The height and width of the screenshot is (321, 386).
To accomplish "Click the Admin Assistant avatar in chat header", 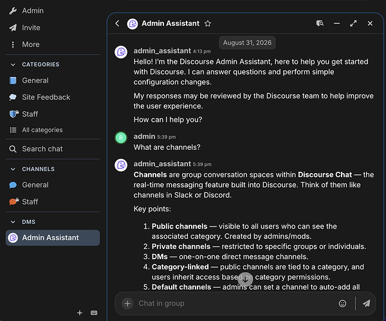I will point(133,24).
